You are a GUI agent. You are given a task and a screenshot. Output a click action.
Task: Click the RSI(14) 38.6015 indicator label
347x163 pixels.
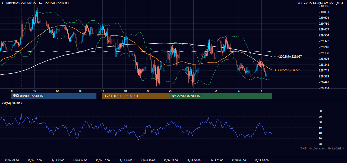click(12, 103)
